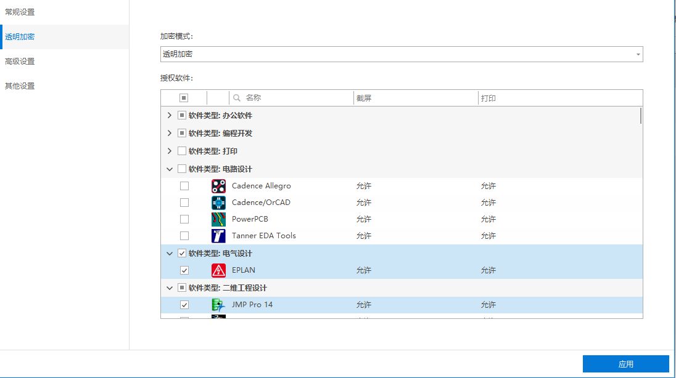
Task: Toggle checkbox for 办公软件 category
Action: [182, 115]
